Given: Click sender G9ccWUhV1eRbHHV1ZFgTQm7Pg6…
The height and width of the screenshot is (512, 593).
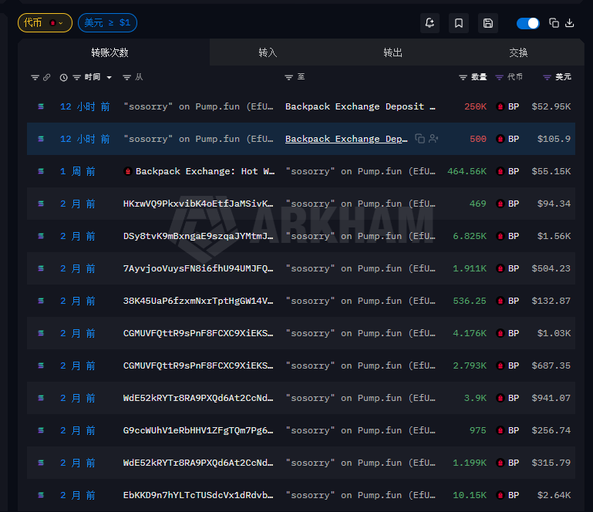Looking at the screenshot, I should pos(198,430).
